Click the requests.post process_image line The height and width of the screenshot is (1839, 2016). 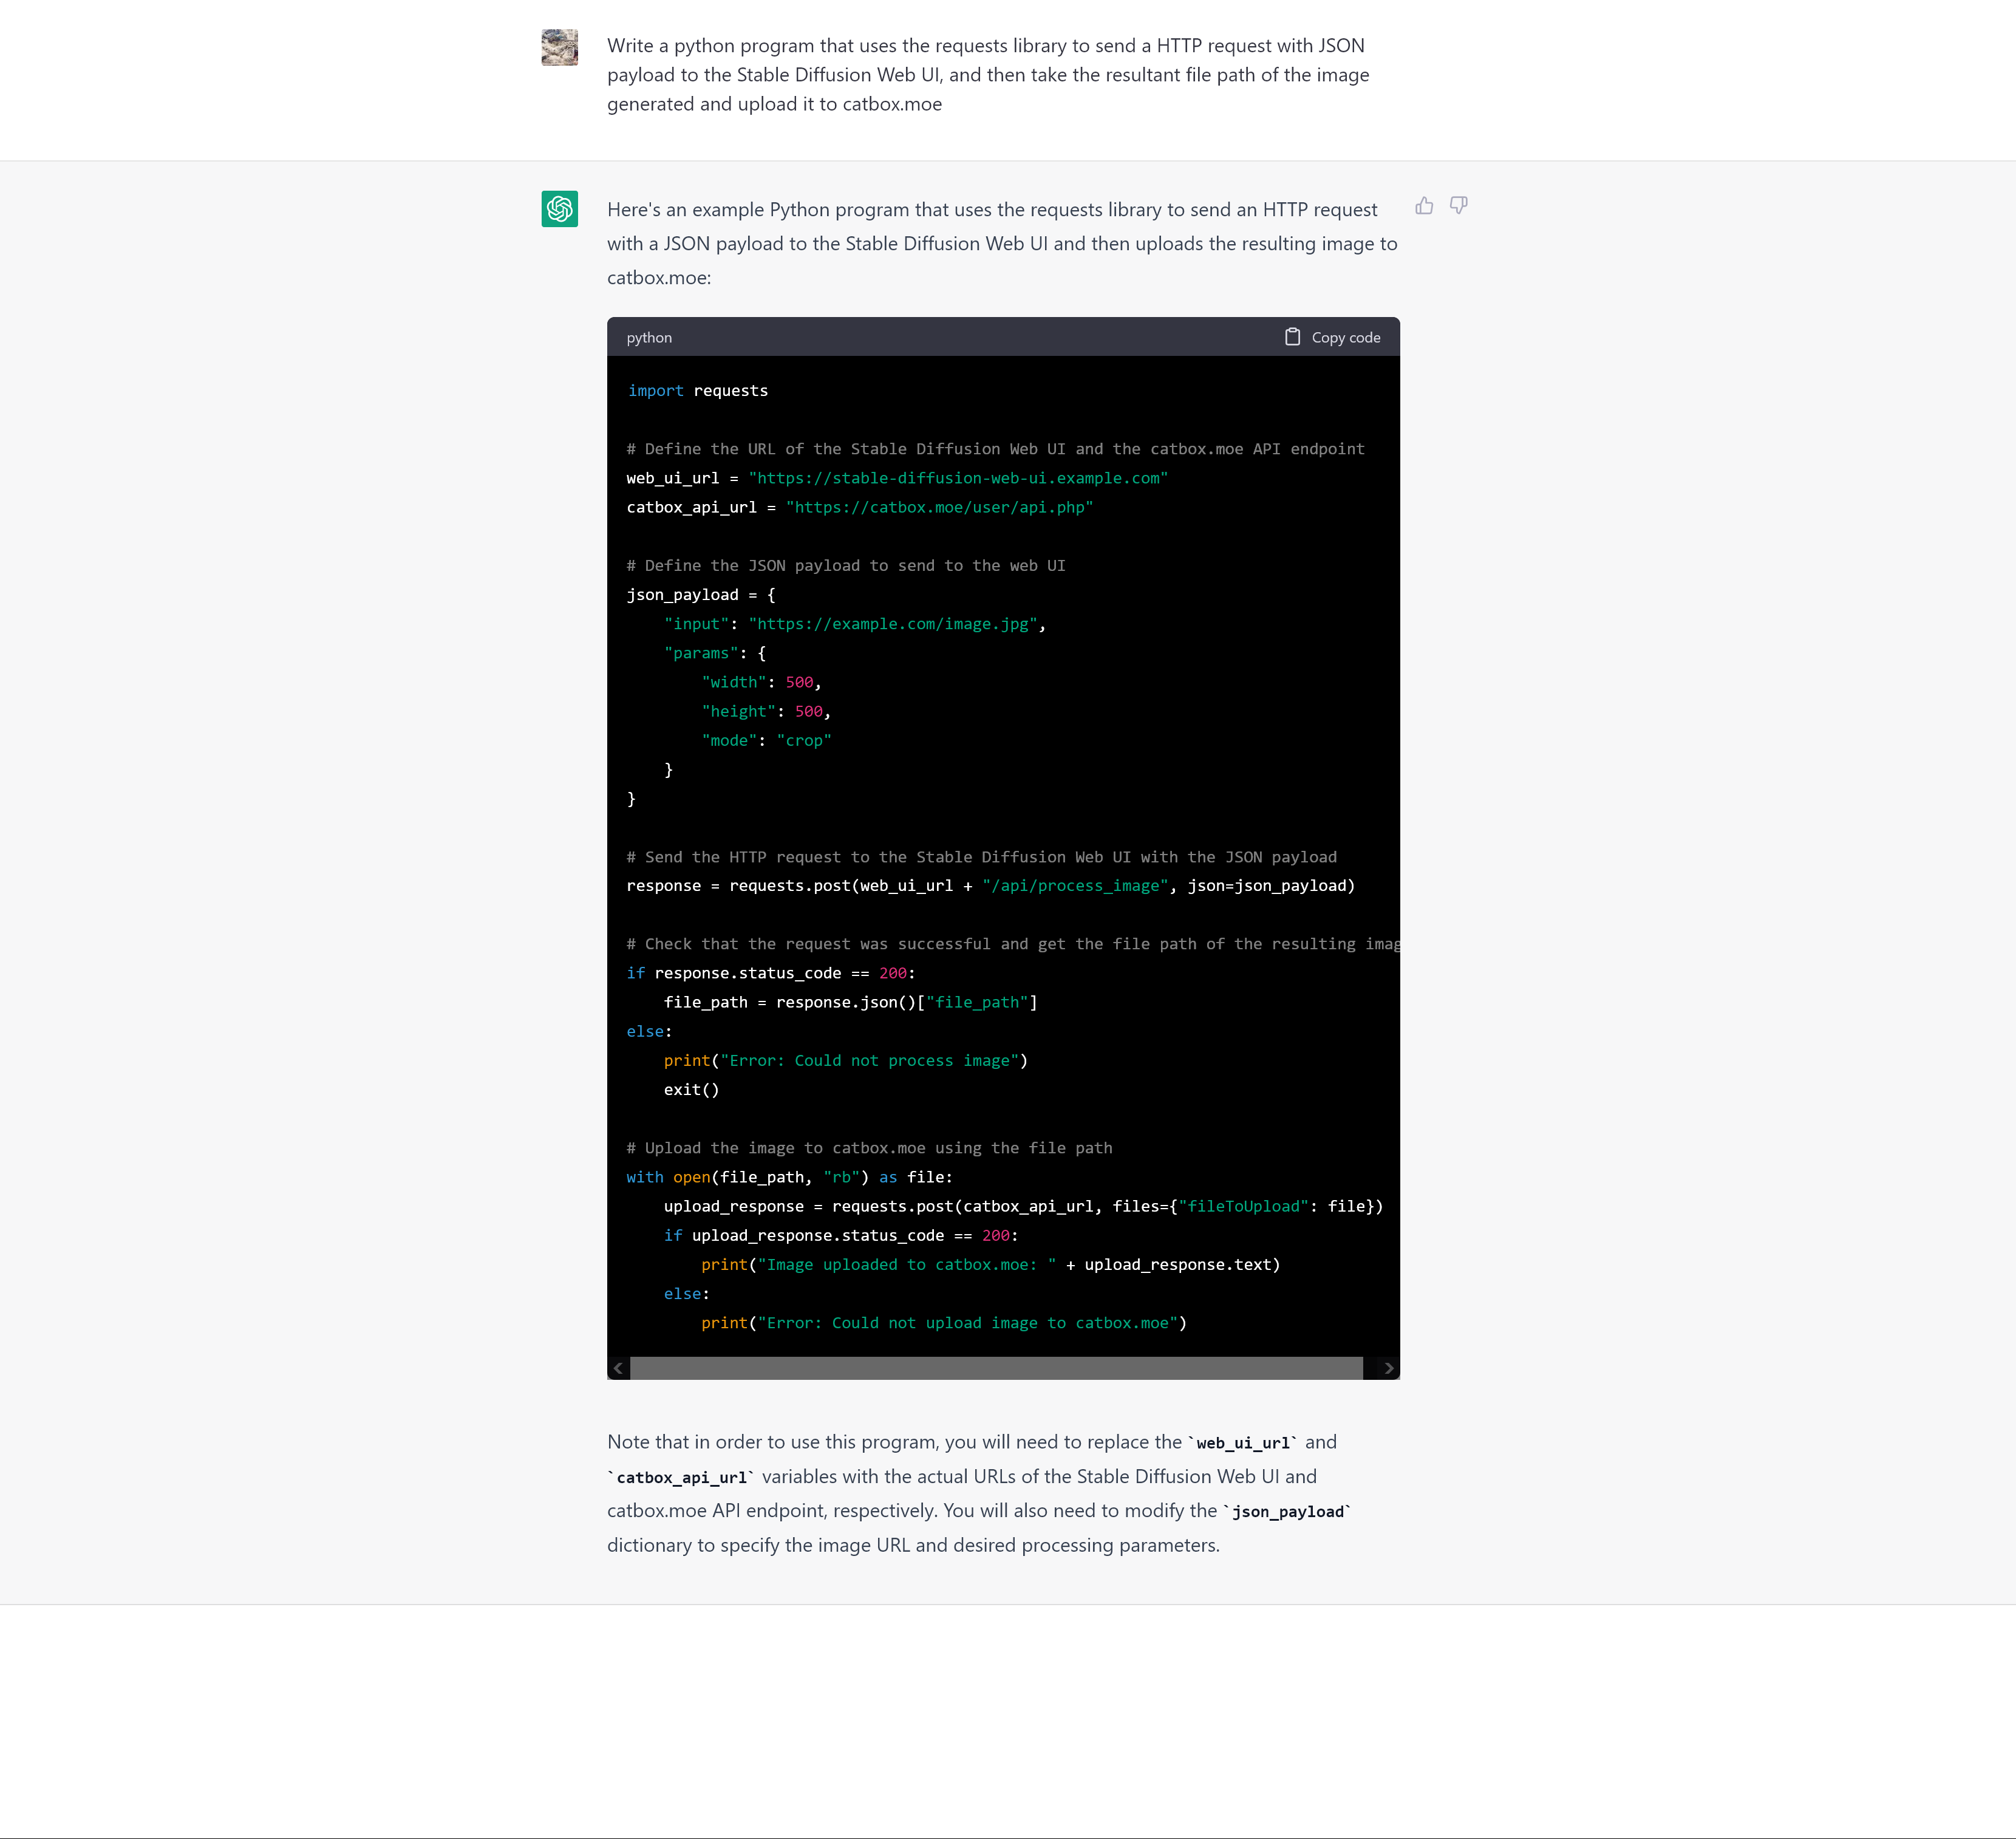coord(991,886)
